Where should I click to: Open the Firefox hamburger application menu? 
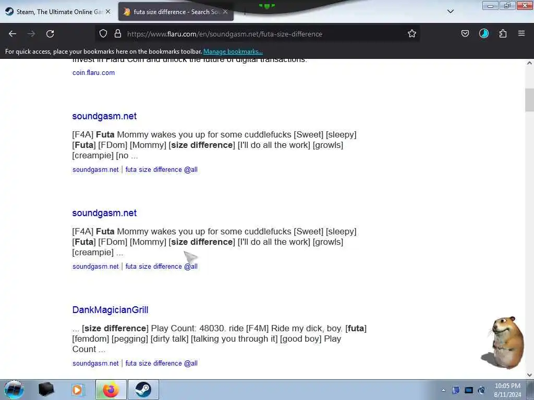[521, 33]
